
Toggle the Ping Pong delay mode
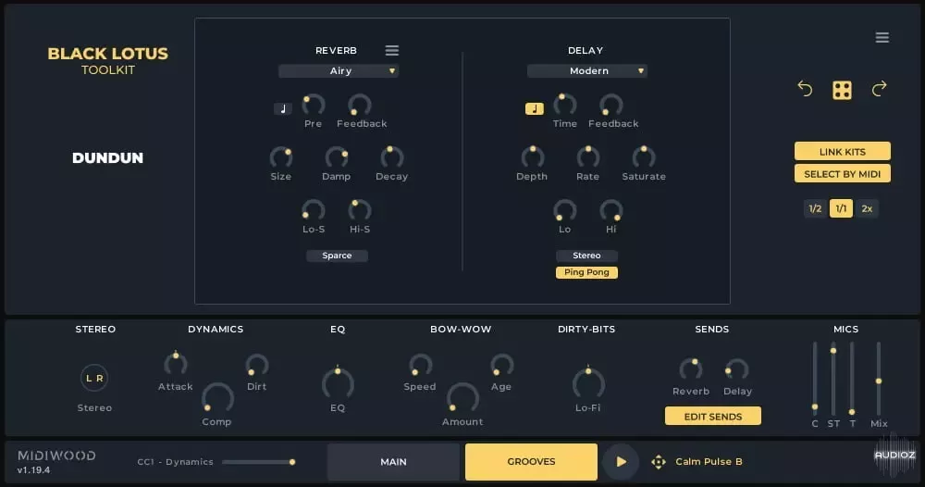coord(586,272)
